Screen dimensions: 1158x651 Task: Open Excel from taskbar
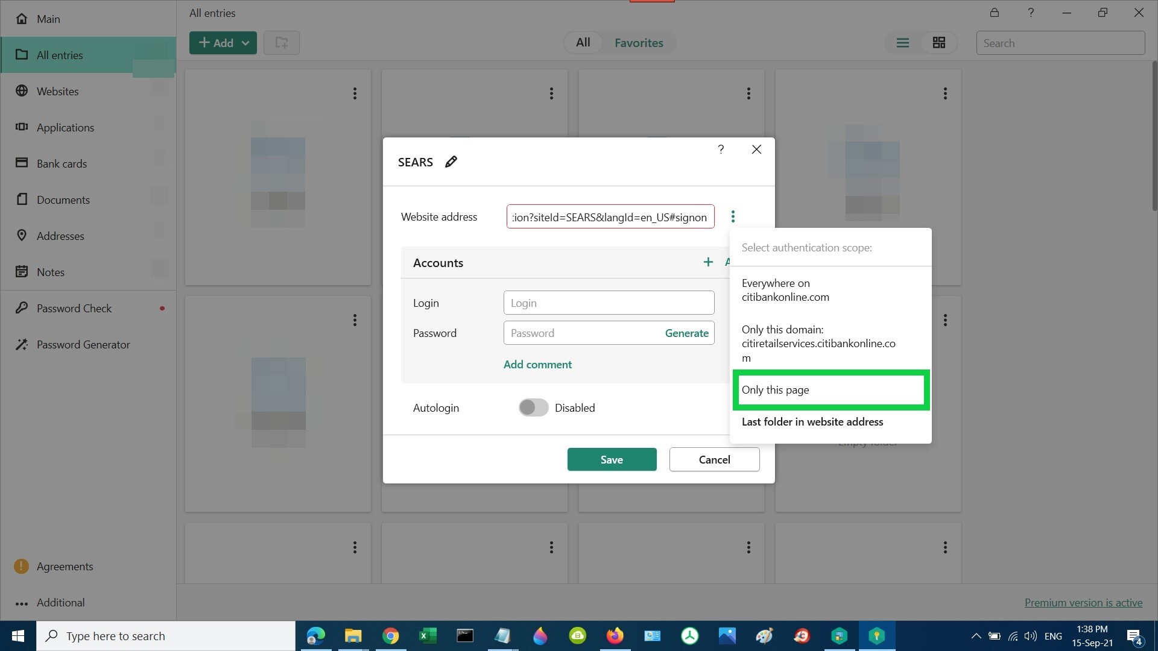coord(428,636)
